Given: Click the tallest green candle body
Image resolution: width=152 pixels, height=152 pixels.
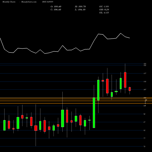Looking at the screenshot, I should click(x=94, y=113).
